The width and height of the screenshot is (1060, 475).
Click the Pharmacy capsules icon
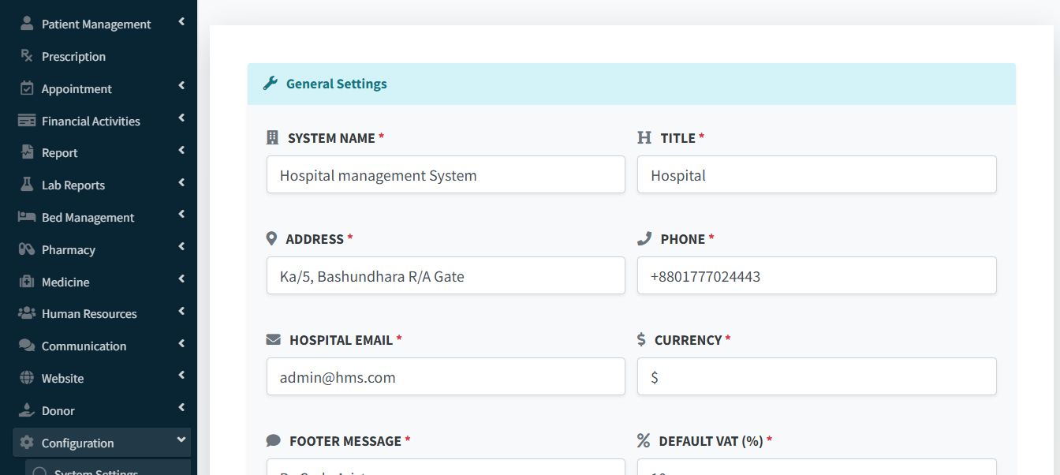(27, 249)
